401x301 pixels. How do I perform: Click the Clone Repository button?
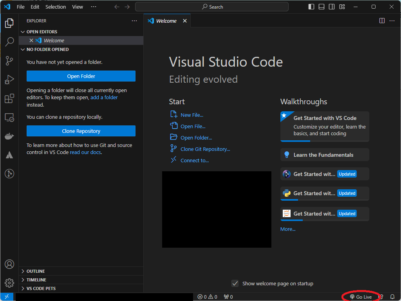[81, 131]
